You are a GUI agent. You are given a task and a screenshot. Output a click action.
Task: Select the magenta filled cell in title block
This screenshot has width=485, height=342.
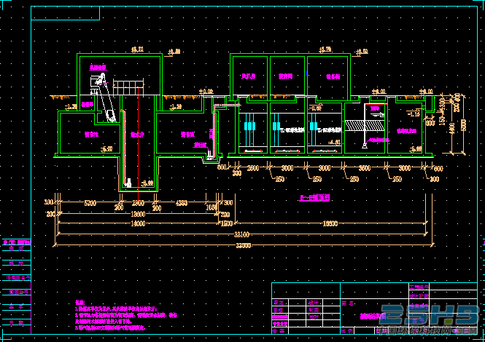coord(280,317)
